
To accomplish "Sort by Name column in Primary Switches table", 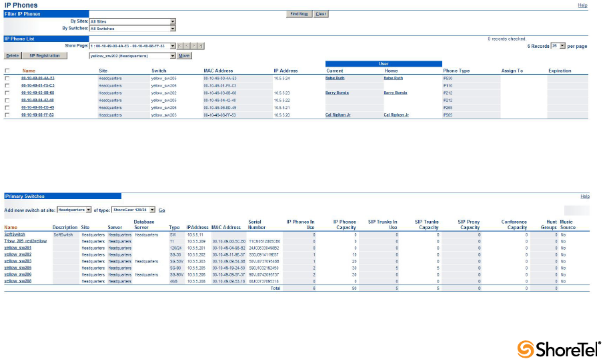I will 11,228.
